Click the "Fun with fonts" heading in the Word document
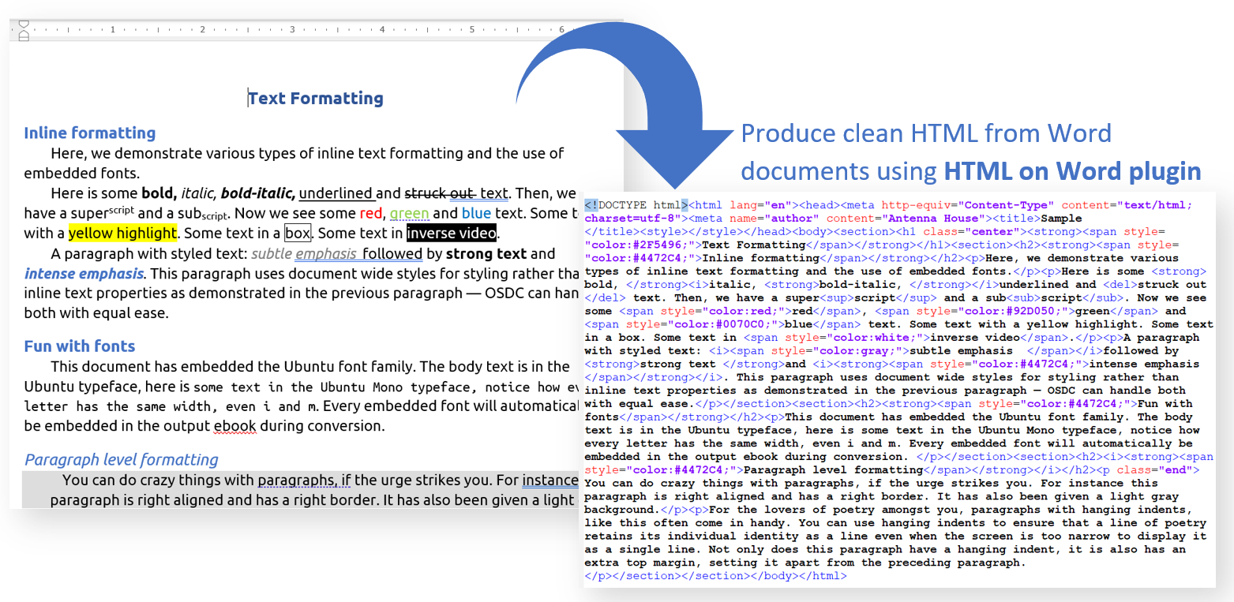 (x=80, y=346)
